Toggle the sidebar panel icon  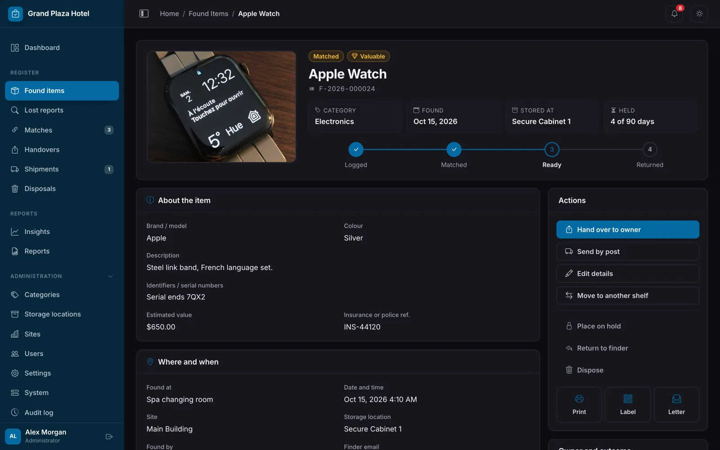coord(144,13)
